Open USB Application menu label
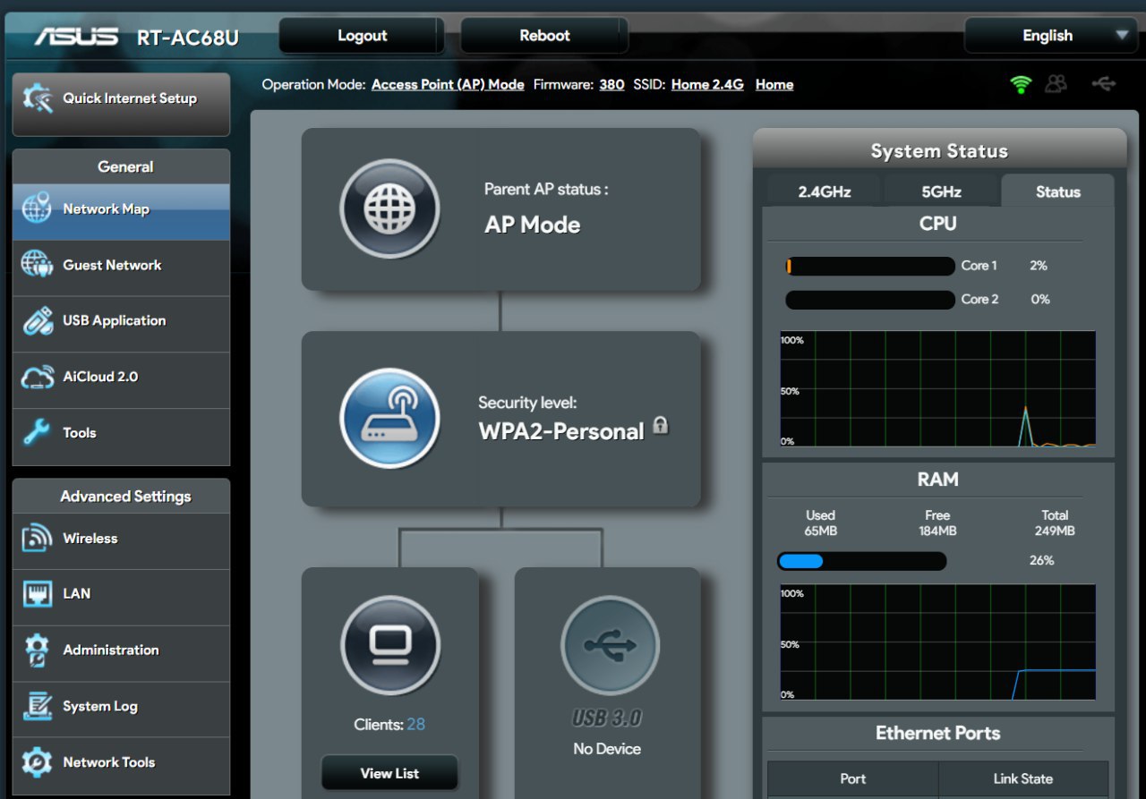1146x799 pixels. coord(115,320)
